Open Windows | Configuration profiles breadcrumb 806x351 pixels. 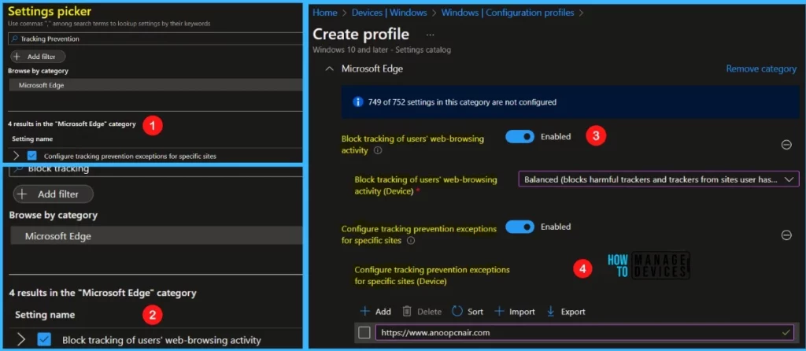point(508,13)
